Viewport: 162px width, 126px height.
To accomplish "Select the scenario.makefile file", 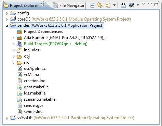I will (40, 99).
